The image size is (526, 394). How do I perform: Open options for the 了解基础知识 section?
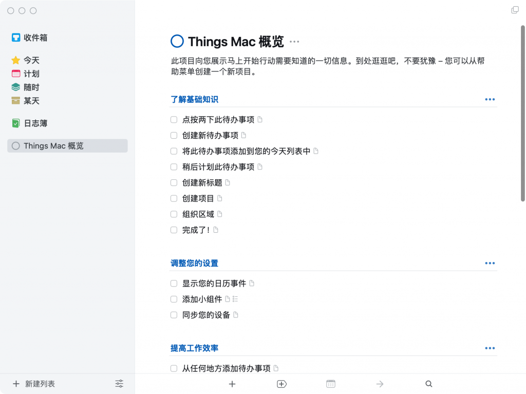(x=489, y=99)
